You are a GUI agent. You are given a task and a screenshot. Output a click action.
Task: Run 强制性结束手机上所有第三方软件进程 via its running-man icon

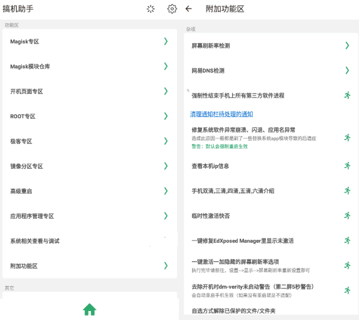[x=347, y=95]
